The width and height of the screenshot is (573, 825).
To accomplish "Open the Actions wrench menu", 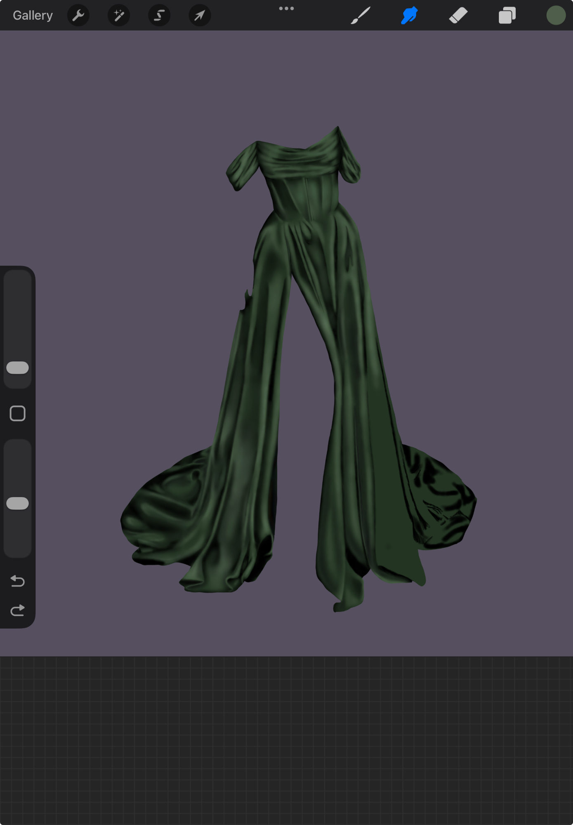I will point(78,16).
